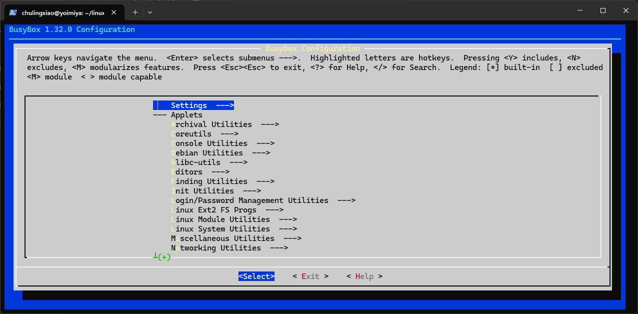
Task: Select Finding Utilities entry
Action: point(222,181)
